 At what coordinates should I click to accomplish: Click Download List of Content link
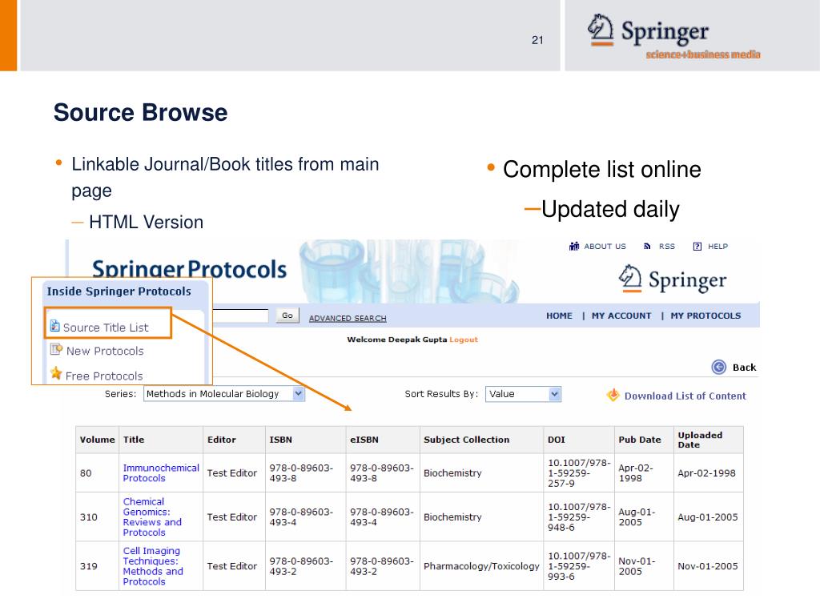685,396
